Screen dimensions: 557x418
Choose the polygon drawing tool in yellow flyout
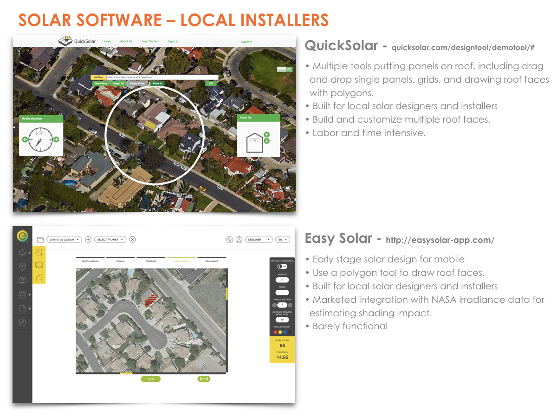point(39,253)
